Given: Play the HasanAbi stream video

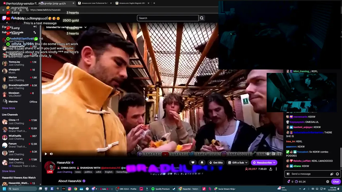Looking at the screenshot, I should tap(46, 154).
